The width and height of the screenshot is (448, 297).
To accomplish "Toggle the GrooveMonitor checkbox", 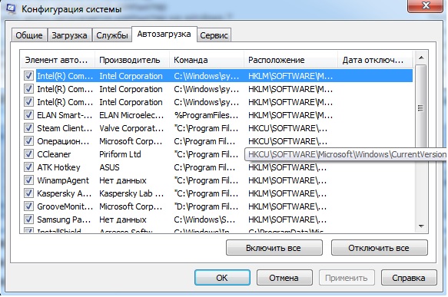I will [28, 206].
